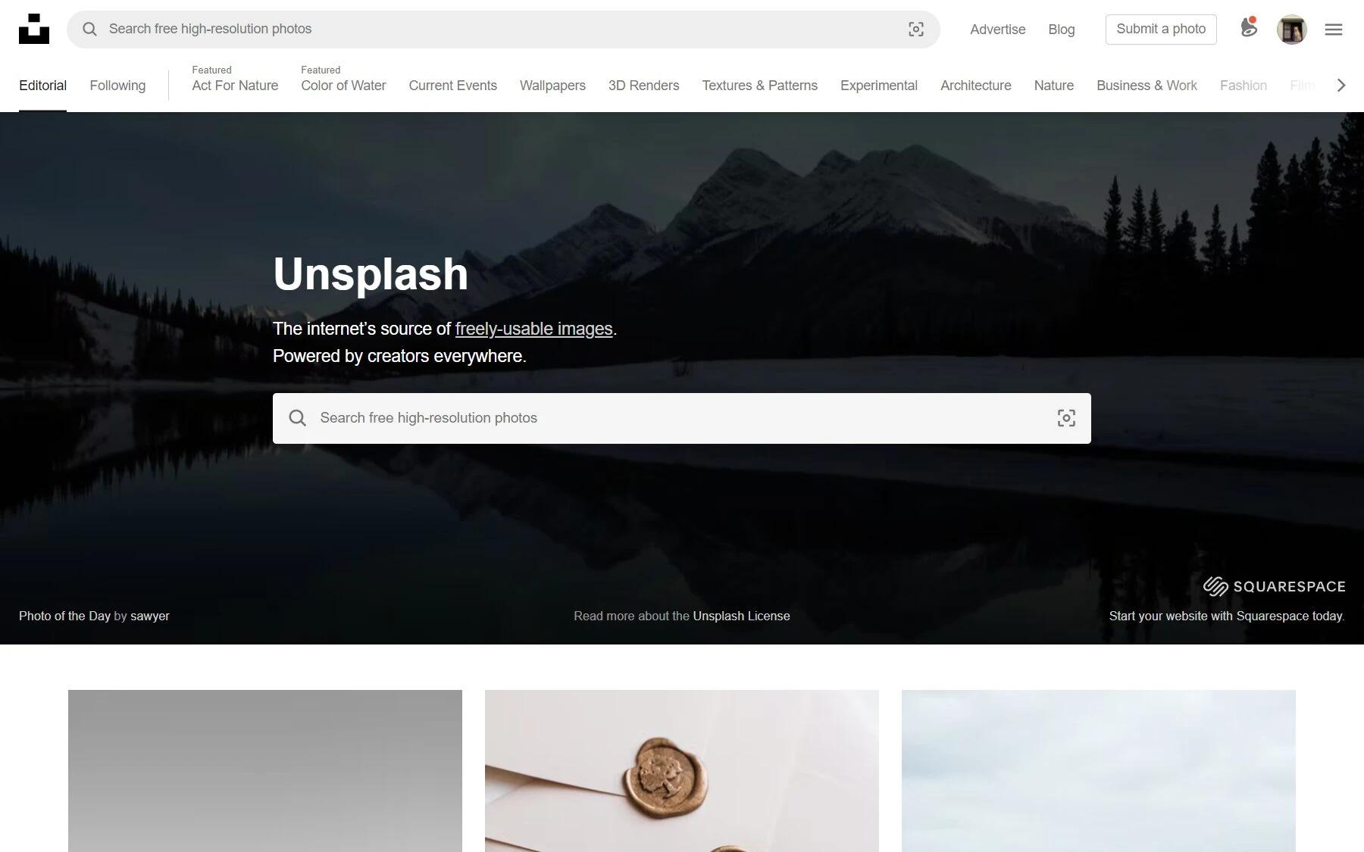Open the Advertise link
The height and width of the screenshot is (852, 1364).
(x=997, y=30)
